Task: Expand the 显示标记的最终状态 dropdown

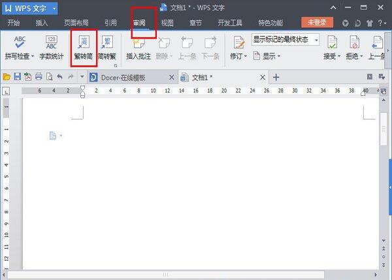Action: click(x=316, y=40)
